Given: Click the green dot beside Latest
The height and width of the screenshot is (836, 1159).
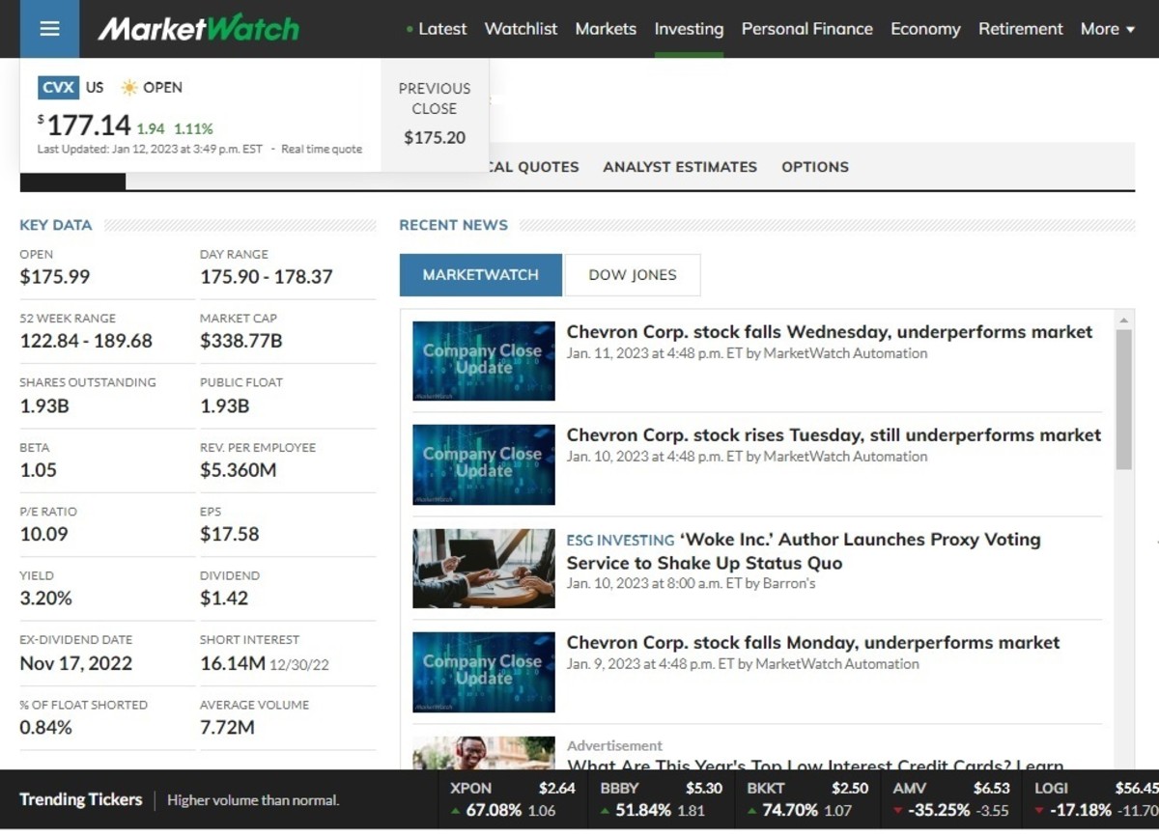Looking at the screenshot, I should click(x=409, y=29).
